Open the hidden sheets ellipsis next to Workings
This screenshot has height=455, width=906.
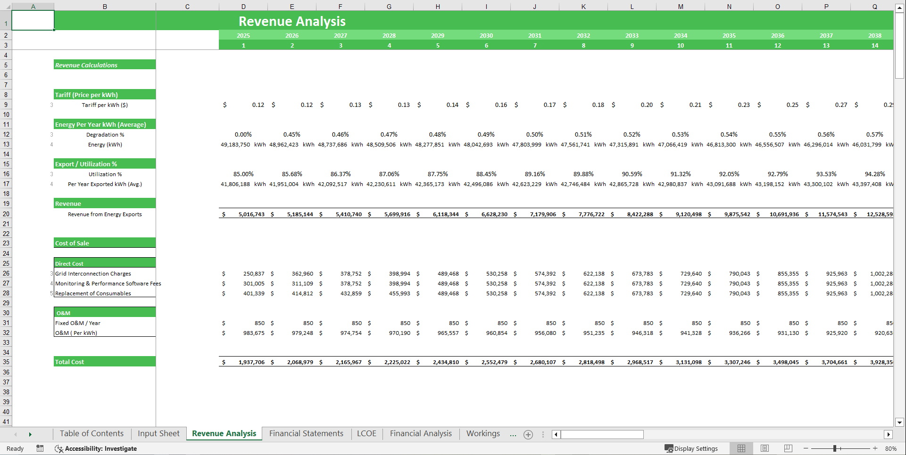(x=513, y=434)
